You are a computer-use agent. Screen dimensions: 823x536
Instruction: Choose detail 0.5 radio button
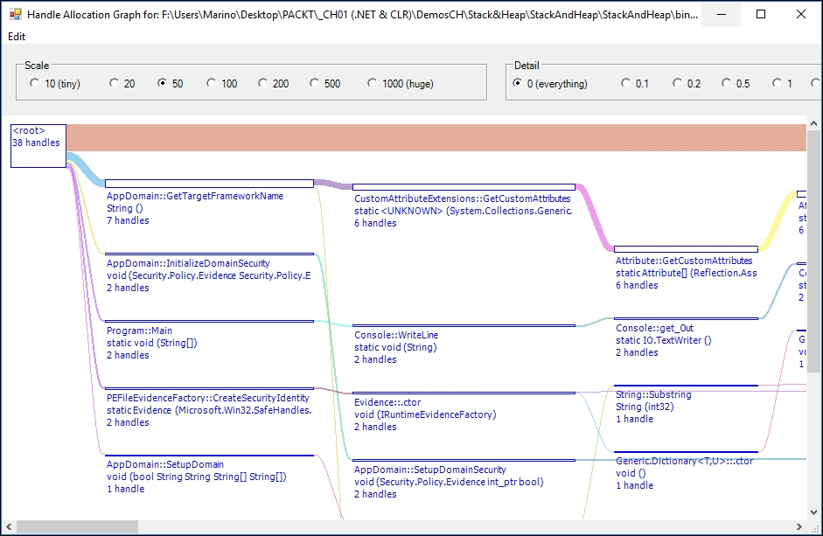pos(736,83)
